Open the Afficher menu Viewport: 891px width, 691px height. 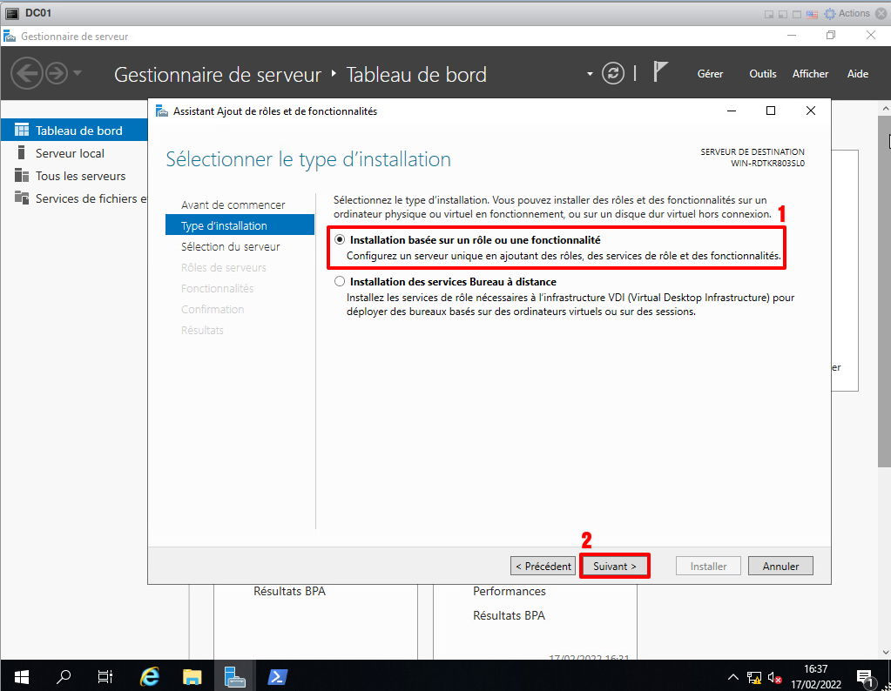(810, 74)
